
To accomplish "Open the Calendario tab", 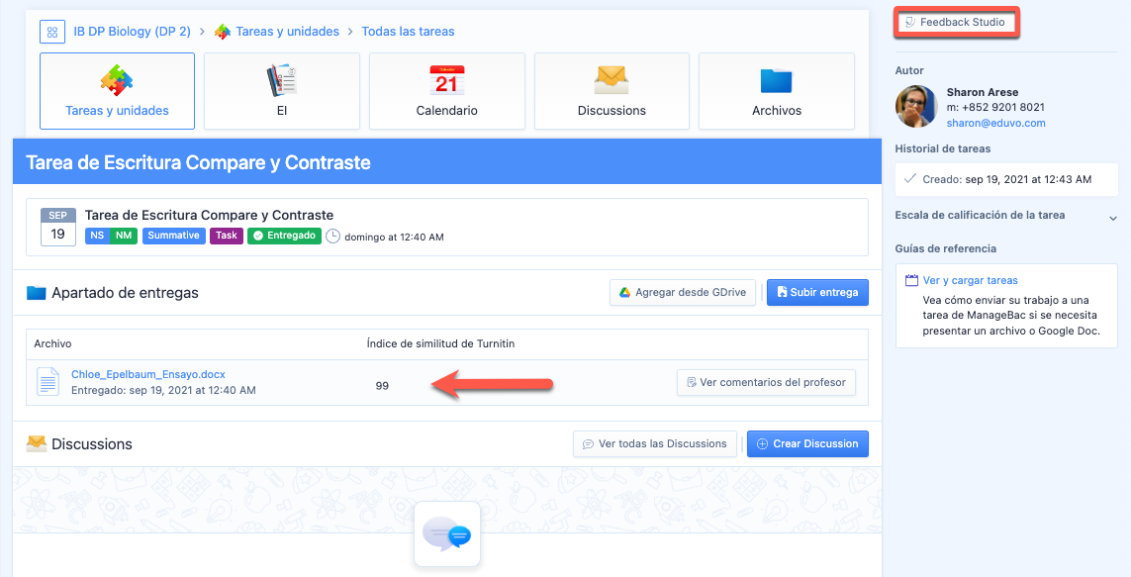I will (446, 91).
